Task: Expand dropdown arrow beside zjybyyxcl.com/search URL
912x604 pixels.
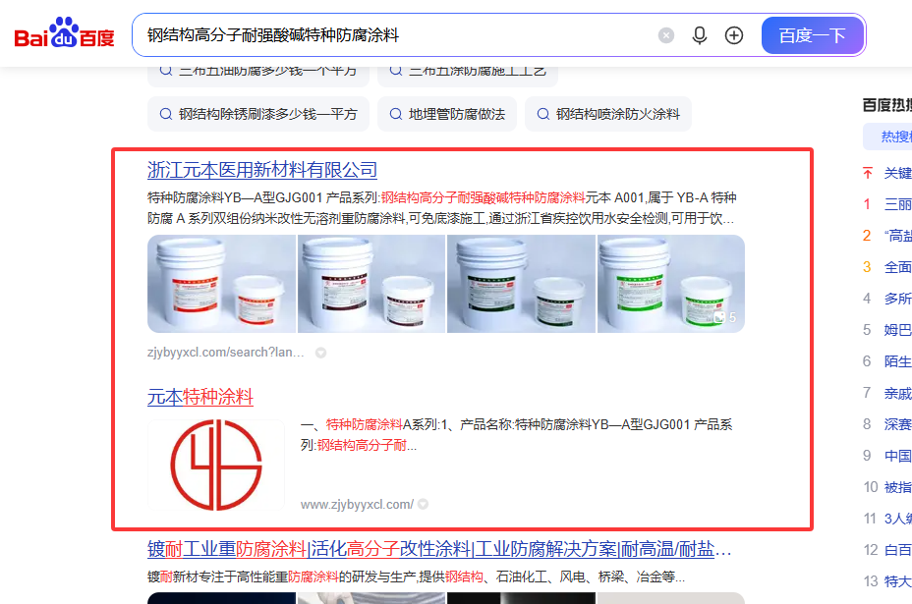Action: tap(320, 353)
